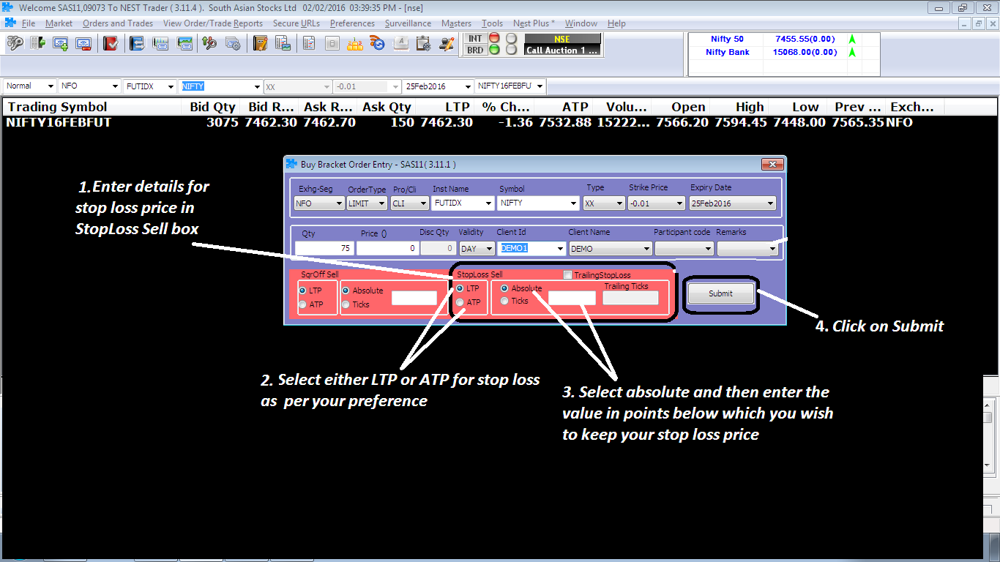Click the keys login icon in toolbar

coord(15,44)
